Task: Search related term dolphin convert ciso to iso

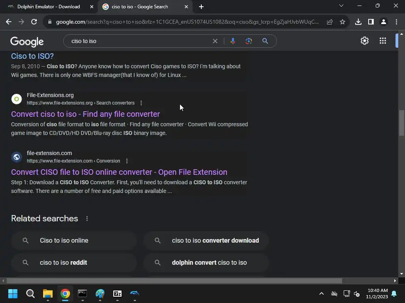Action: pos(206,262)
